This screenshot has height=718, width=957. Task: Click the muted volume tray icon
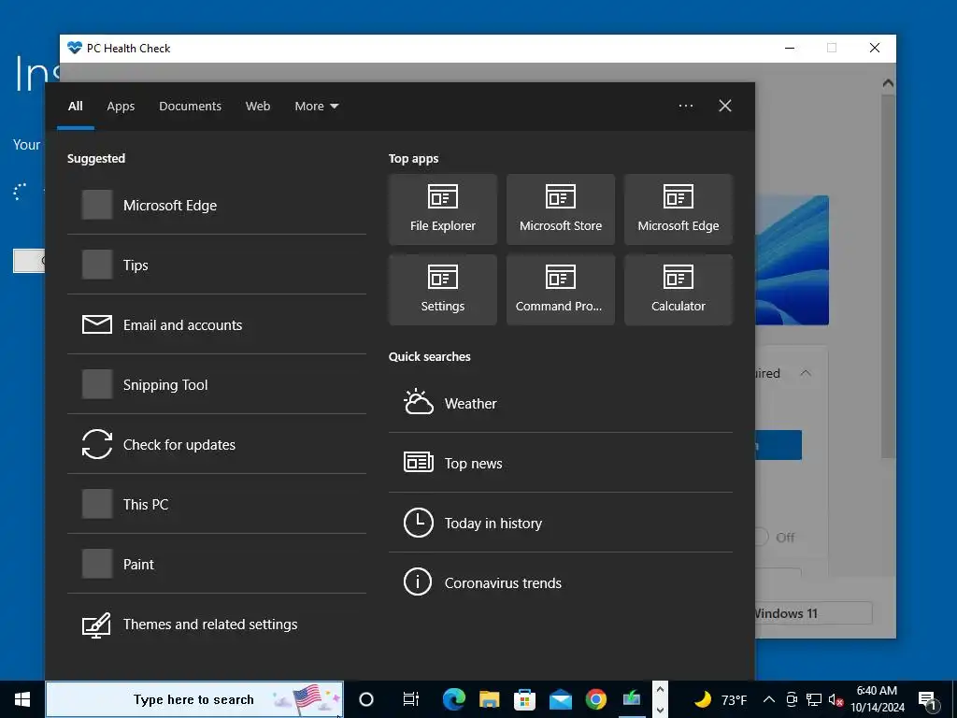click(x=836, y=699)
